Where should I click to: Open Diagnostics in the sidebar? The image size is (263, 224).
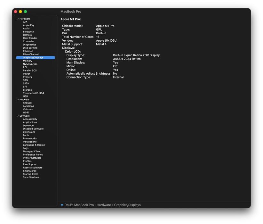pyautogui.click(x=29, y=45)
